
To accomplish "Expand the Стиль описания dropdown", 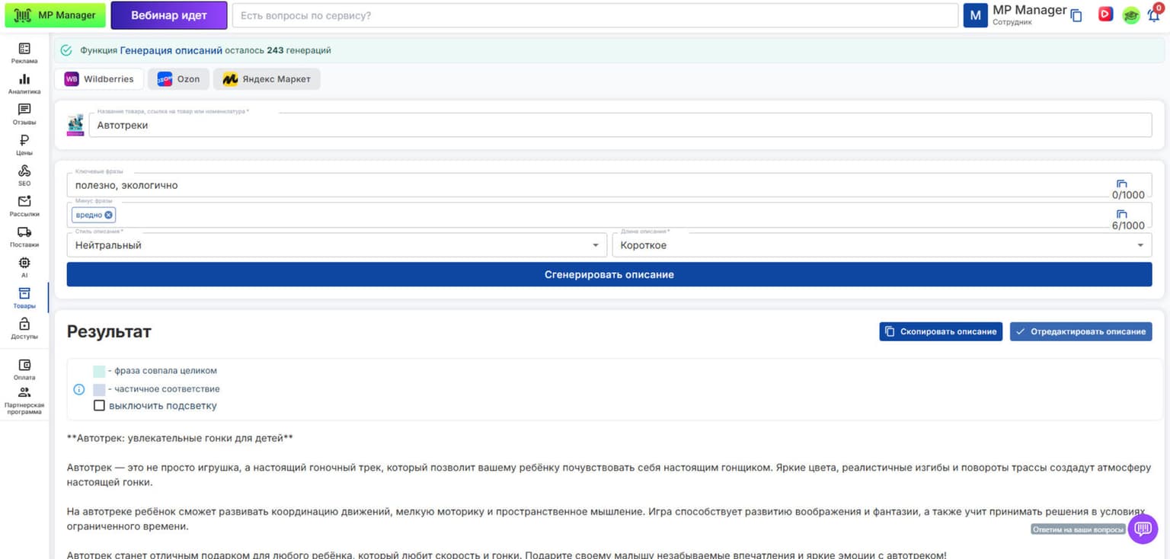I will (x=335, y=245).
